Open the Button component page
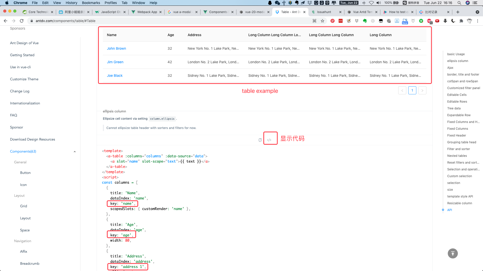This screenshot has height=271, width=483. click(25, 173)
